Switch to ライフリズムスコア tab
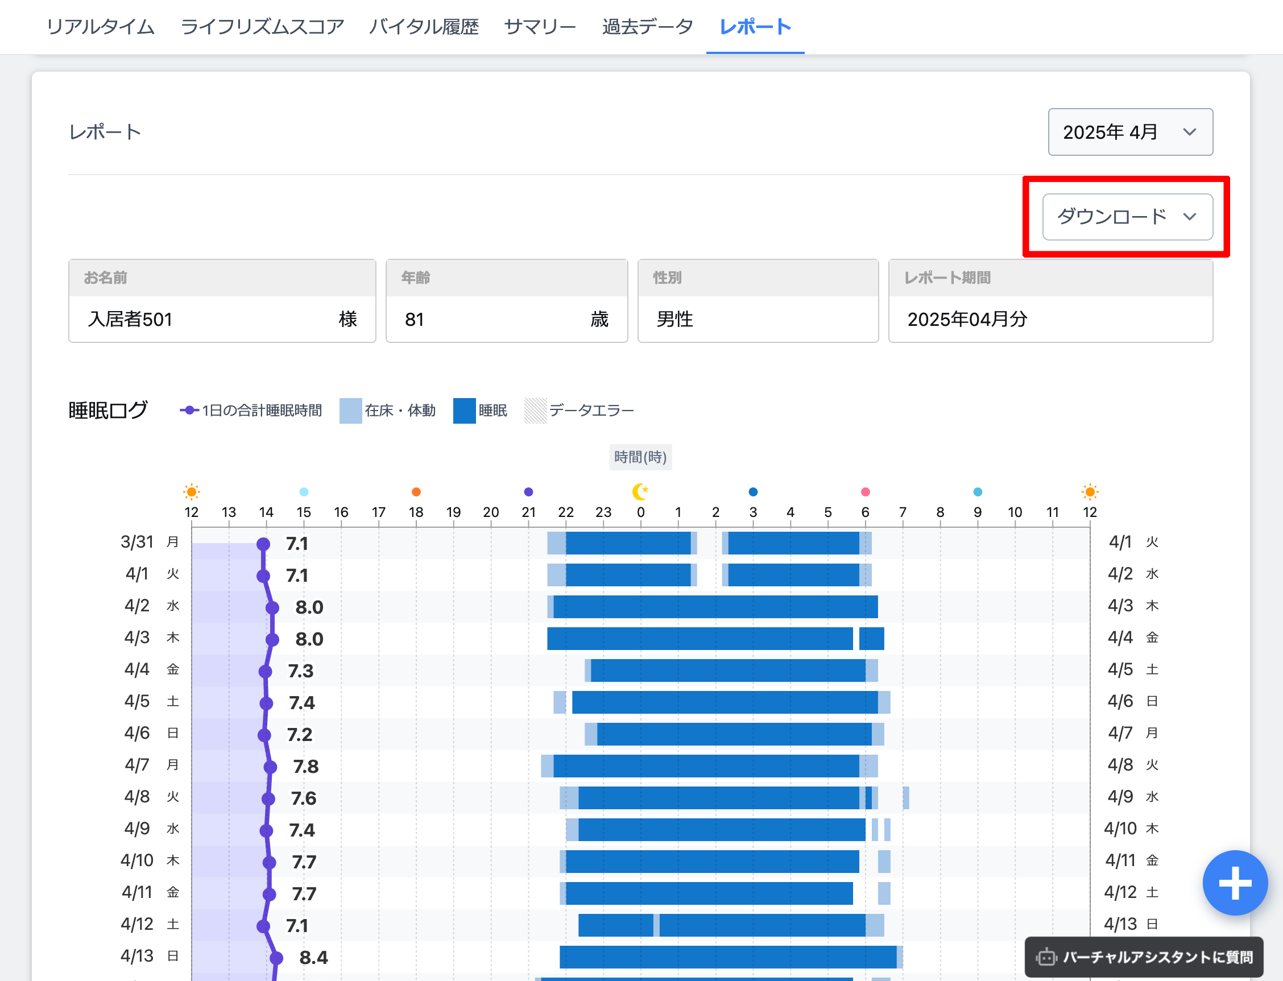Image resolution: width=1283 pixels, height=981 pixels. 262,27
